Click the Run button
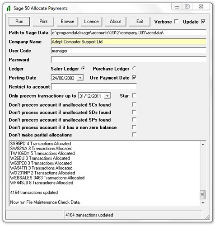 click(x=19, y=22)
